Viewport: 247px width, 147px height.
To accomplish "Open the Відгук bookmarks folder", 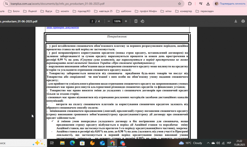I will (x=46, y=11).
